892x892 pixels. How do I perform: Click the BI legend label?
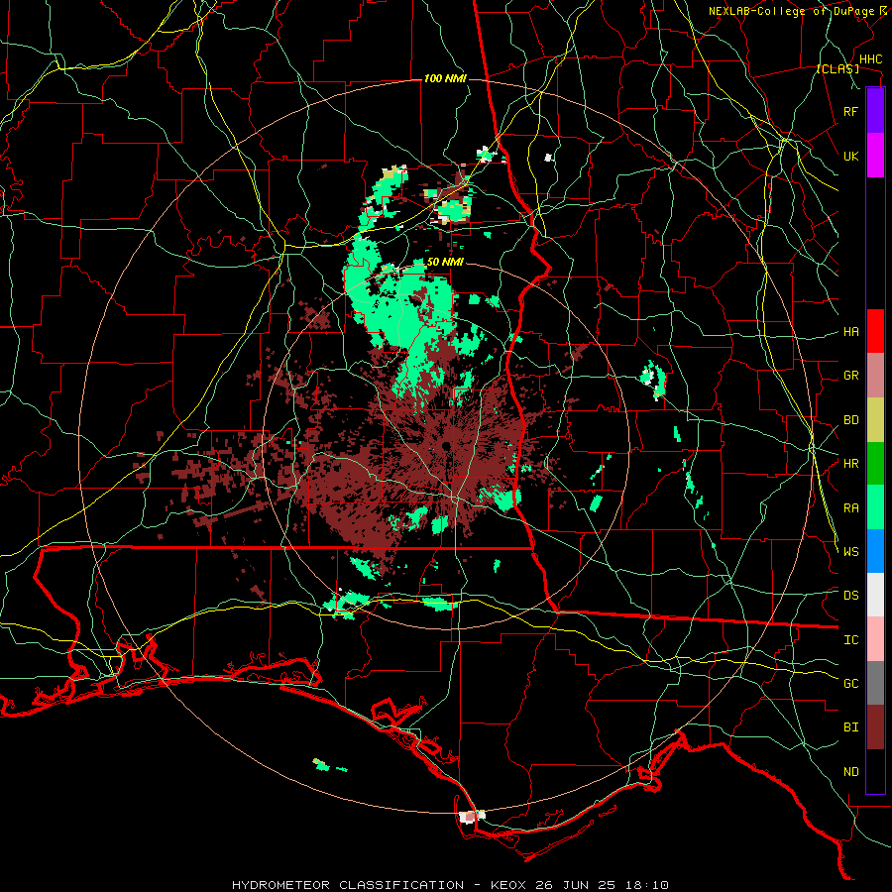click(x=851, y=727)
